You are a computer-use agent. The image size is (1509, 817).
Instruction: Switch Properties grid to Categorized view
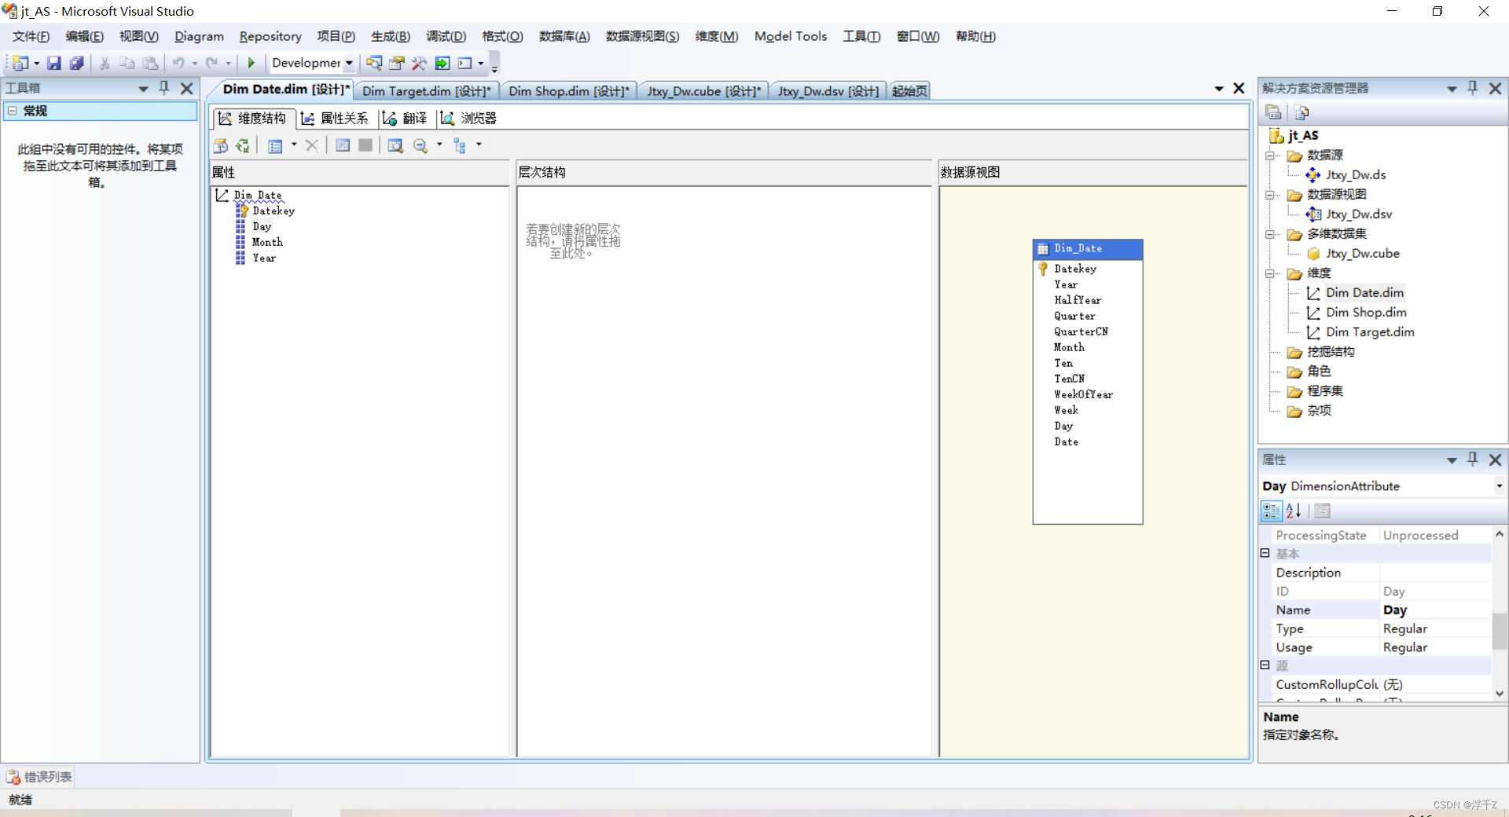tap(1271, 511)
